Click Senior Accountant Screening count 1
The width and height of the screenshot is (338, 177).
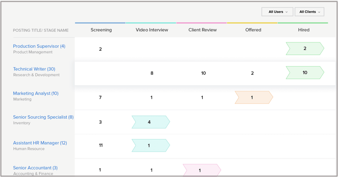pyautogui.click(x=100, y=170)
